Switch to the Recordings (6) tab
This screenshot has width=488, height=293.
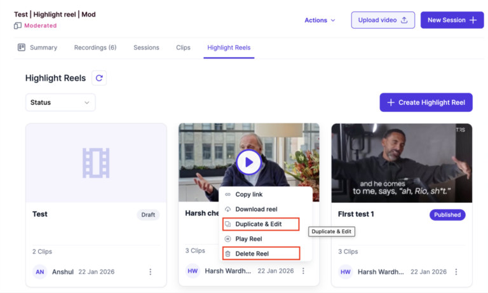[x=95, y=48]
